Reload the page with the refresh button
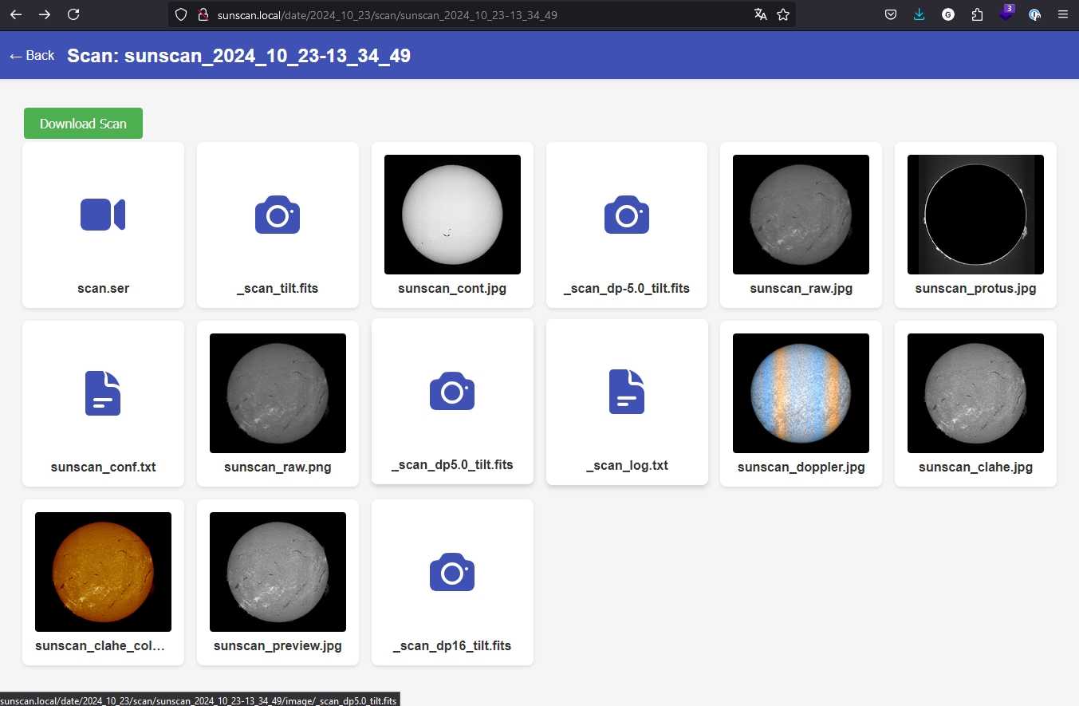Image resolution: width=1079 pixels, height=706 pixels. coord(73,14)
